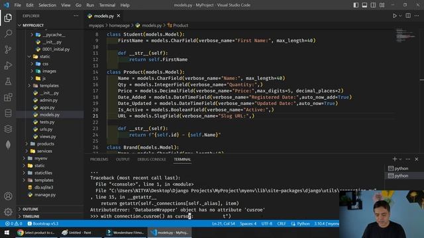Open the Testing flask view
This screenshot has height=238, width=424.
[x=8, y=81]
